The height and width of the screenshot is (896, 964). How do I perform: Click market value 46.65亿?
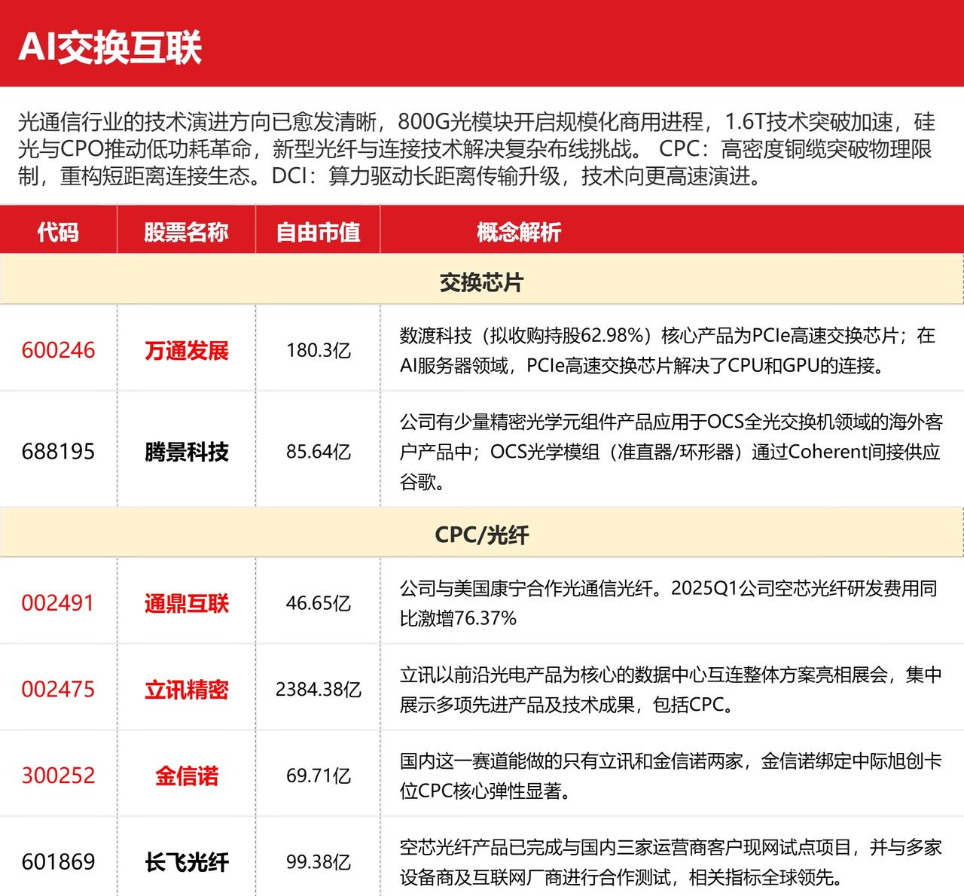click(318, 603)
